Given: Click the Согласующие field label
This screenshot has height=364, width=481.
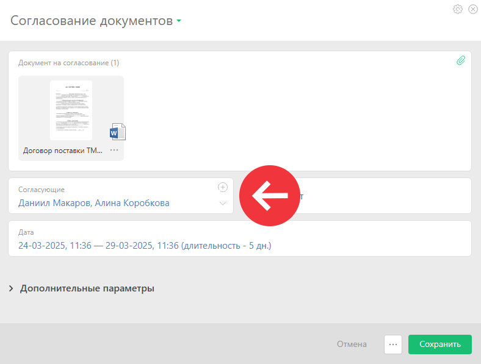Looking at the screenshot, I should (x=42, y=190).
